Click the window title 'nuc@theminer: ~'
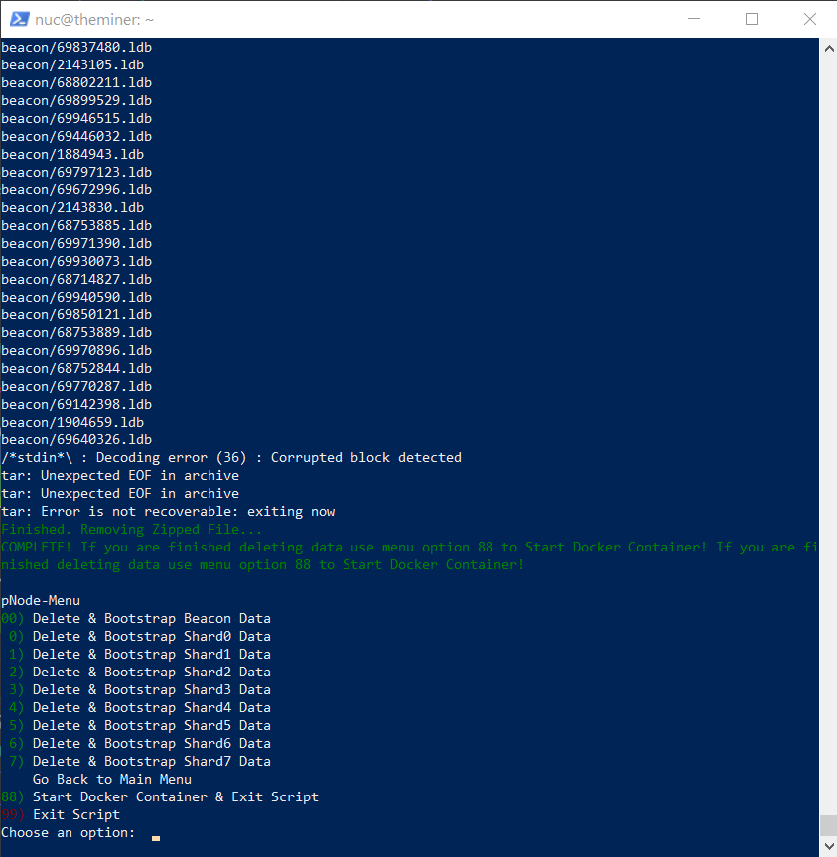The height and width of the screenshot is (857, 837). pyautogui.click(x=94, y=20)
